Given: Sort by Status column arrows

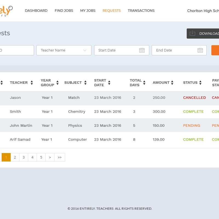Looking at the screenshot, I should point(200,83).
